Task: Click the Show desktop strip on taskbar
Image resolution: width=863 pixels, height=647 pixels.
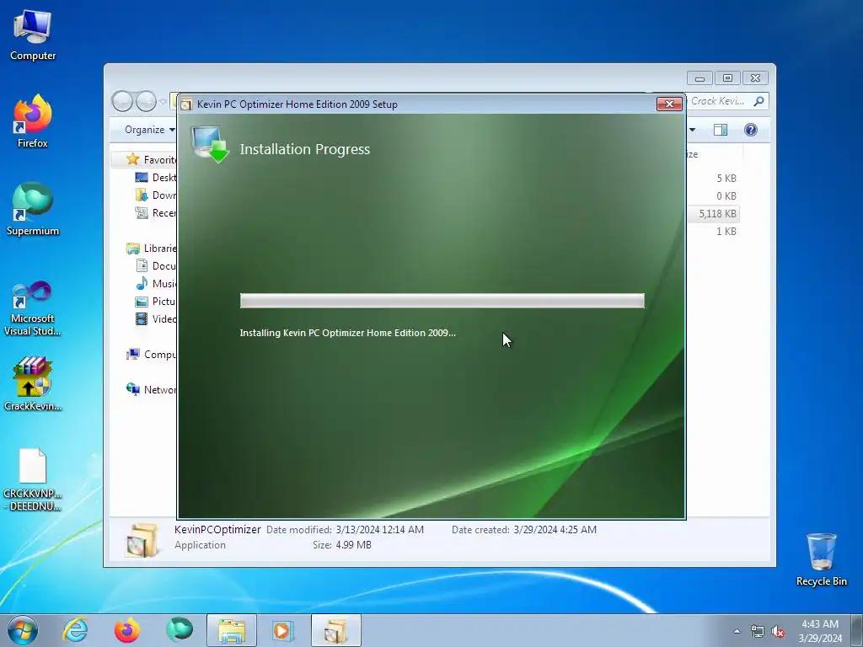Action: tap(857, 630)
